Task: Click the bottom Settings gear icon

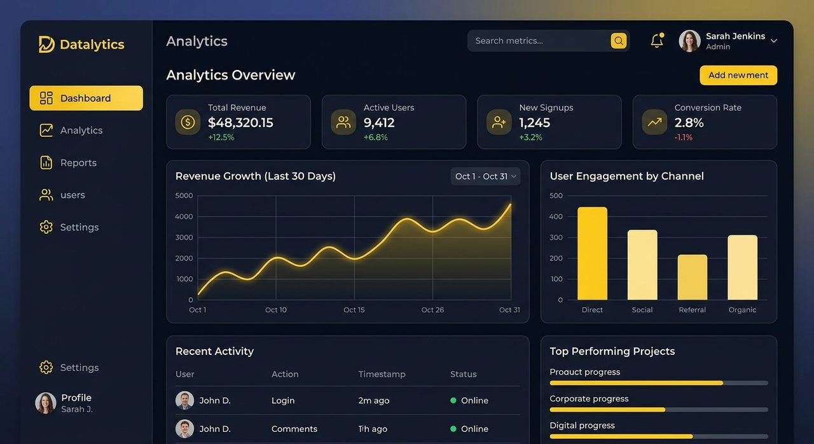Action: click(x=46, y=368)
